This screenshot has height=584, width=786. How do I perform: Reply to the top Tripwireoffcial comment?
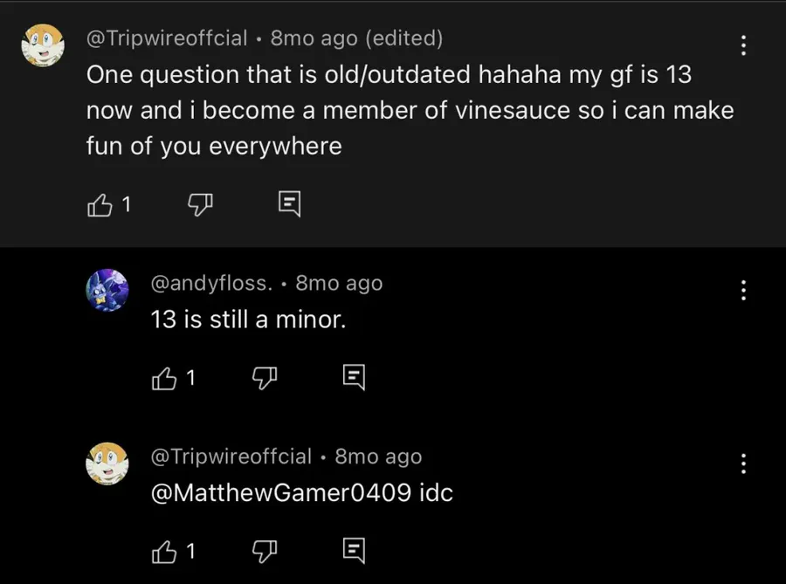[289, 205]
